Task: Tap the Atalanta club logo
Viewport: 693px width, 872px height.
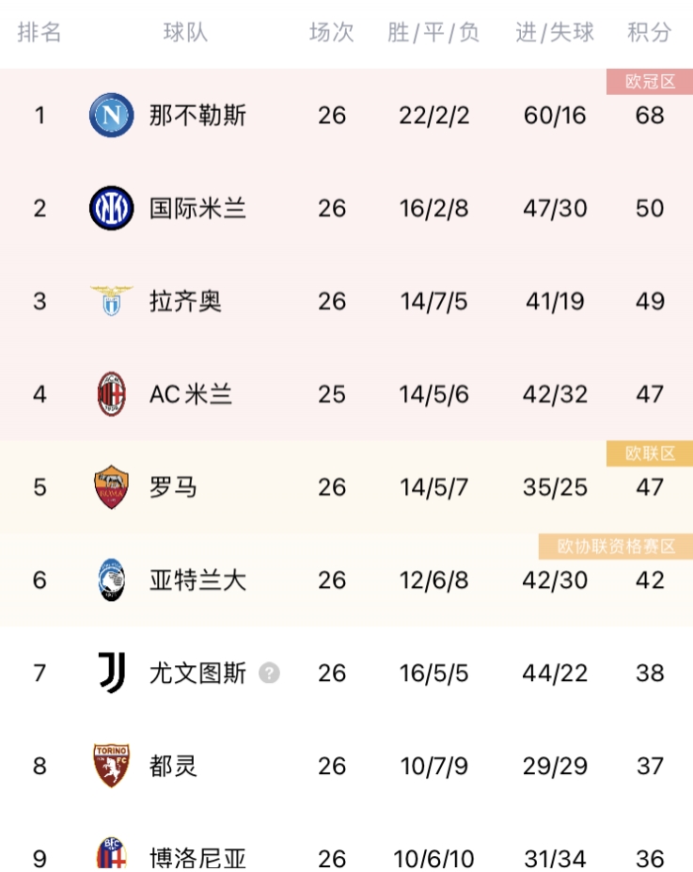Action: coord(111,579)
